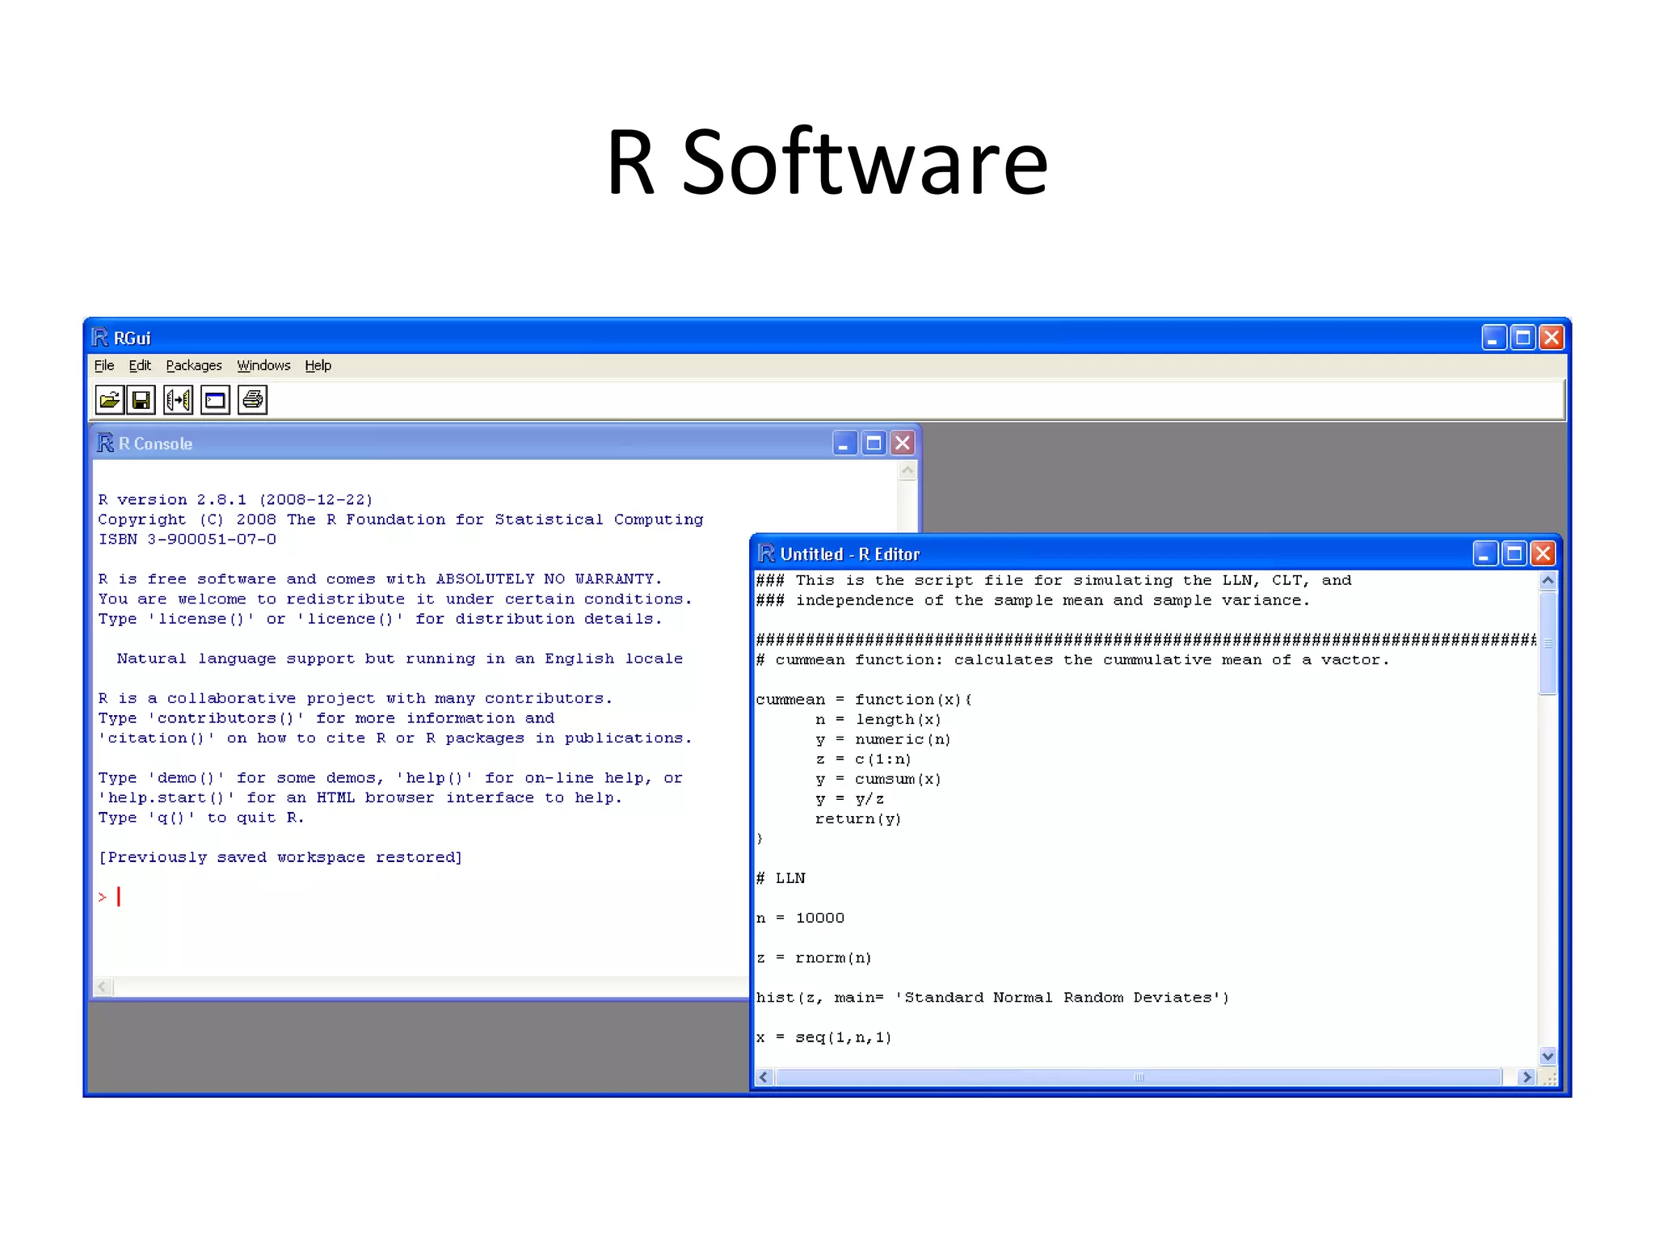Screen dimensions: 1655x1241
Task: Close the R Console window
Action: [x=903, y=443]
